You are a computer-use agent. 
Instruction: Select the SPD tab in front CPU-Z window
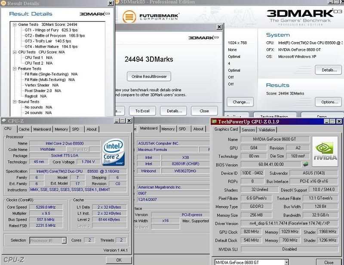tap(76, 129)
